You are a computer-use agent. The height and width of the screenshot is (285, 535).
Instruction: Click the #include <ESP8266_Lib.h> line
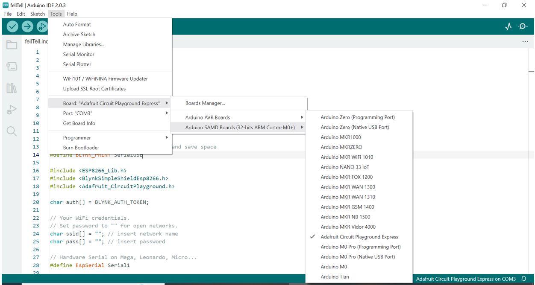88,171
